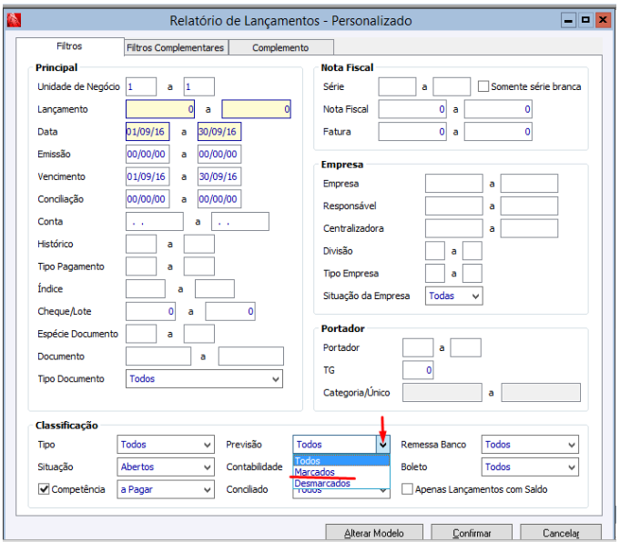Image resolution: width=620 pixels, height=542 pixels.
Task: Select Marcados in the Previsão list
Action: point(341,472)
